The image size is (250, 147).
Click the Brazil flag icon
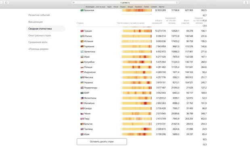click(x=82, y=10)
